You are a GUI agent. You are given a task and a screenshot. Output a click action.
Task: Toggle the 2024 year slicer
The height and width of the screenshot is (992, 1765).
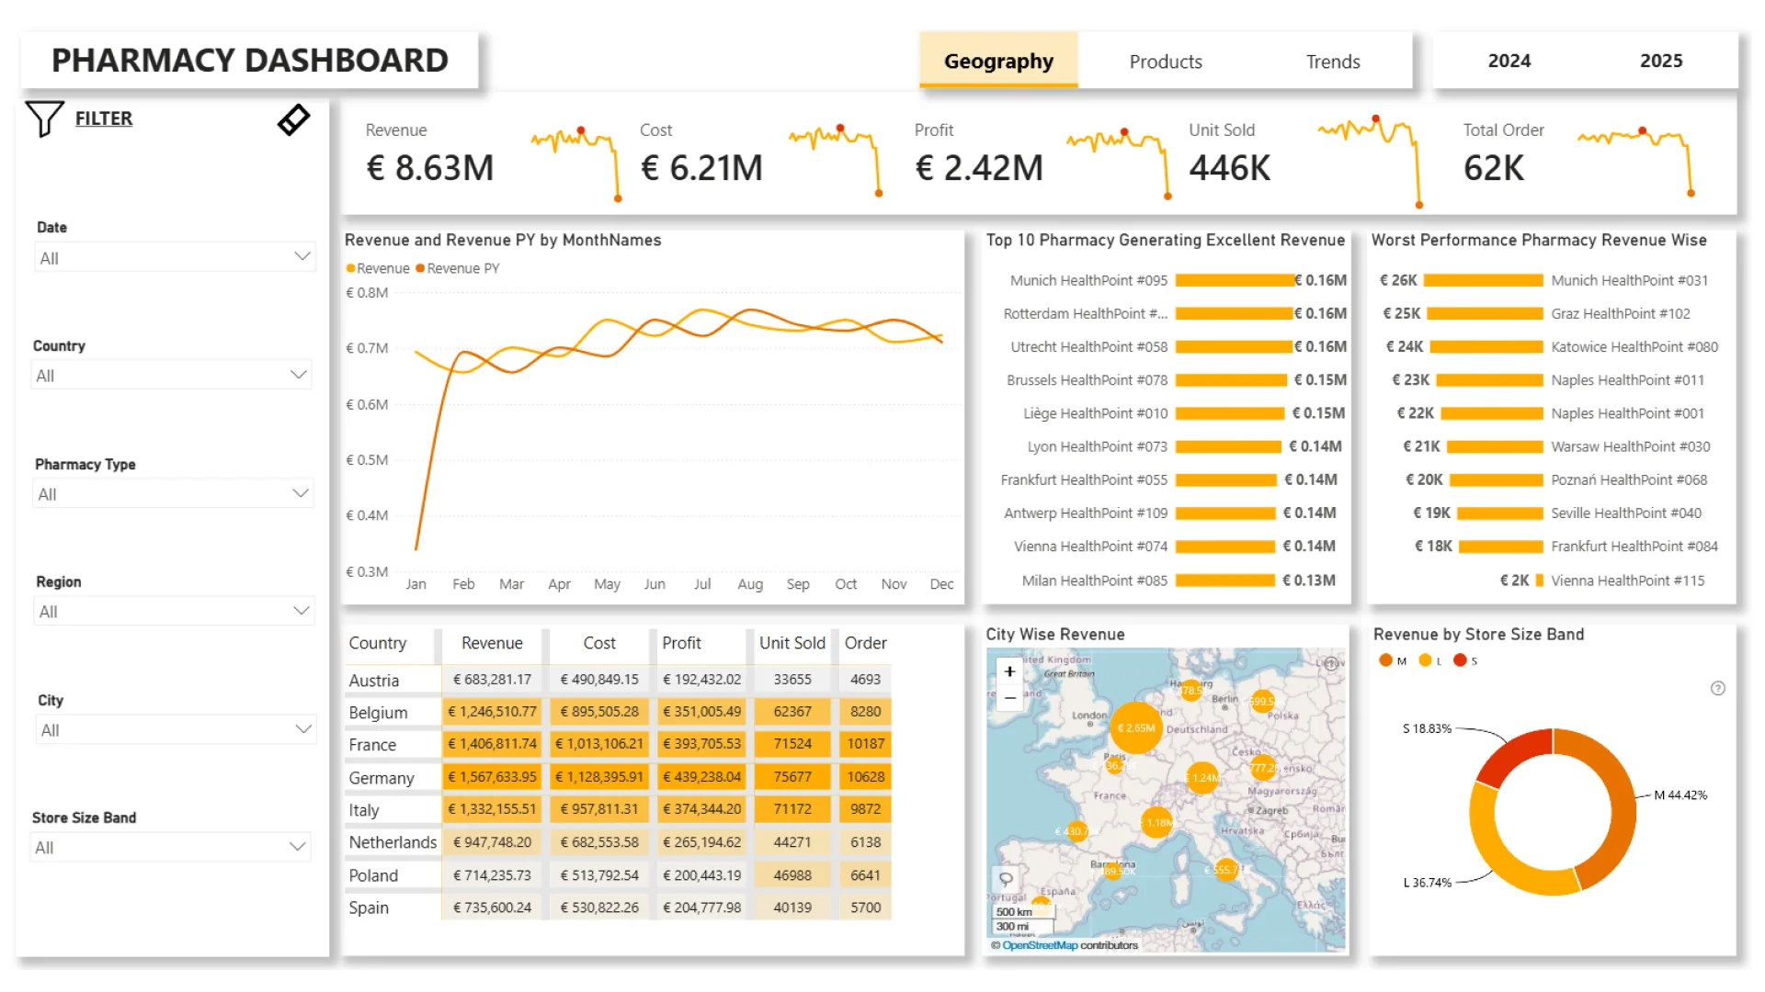click(1509, 61)
